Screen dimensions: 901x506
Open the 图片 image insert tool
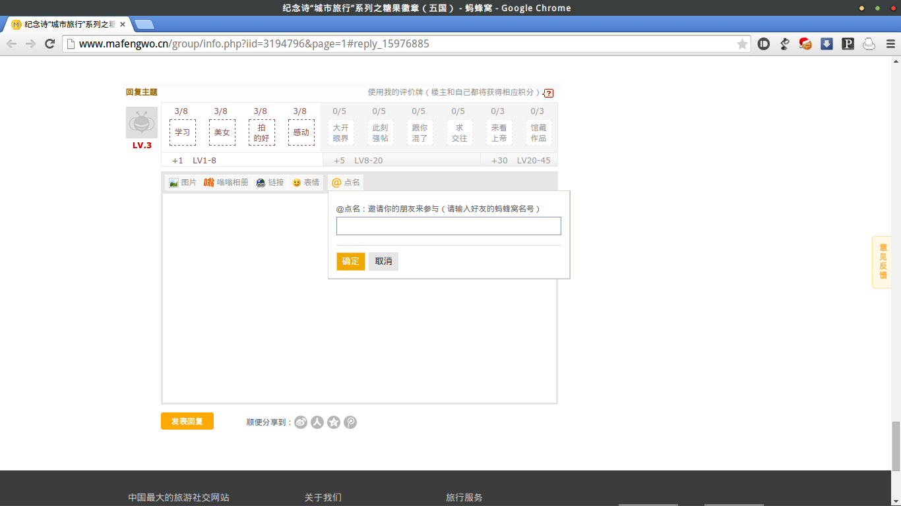183,183
